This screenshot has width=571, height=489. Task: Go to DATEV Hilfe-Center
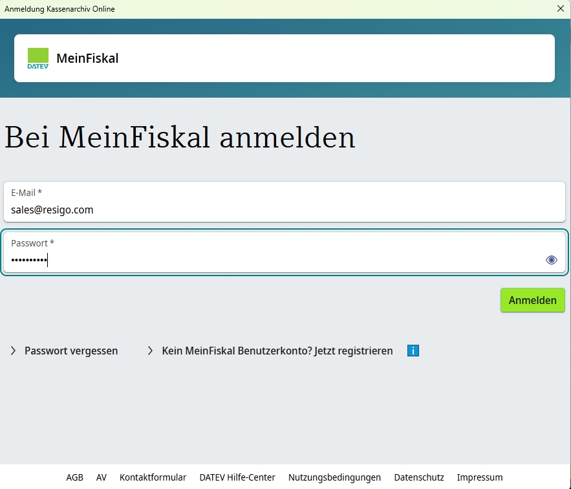coord(237,477)
